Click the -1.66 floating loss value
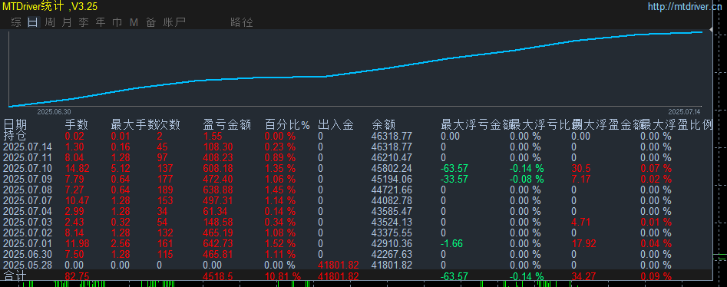 [x=452, y=243]
